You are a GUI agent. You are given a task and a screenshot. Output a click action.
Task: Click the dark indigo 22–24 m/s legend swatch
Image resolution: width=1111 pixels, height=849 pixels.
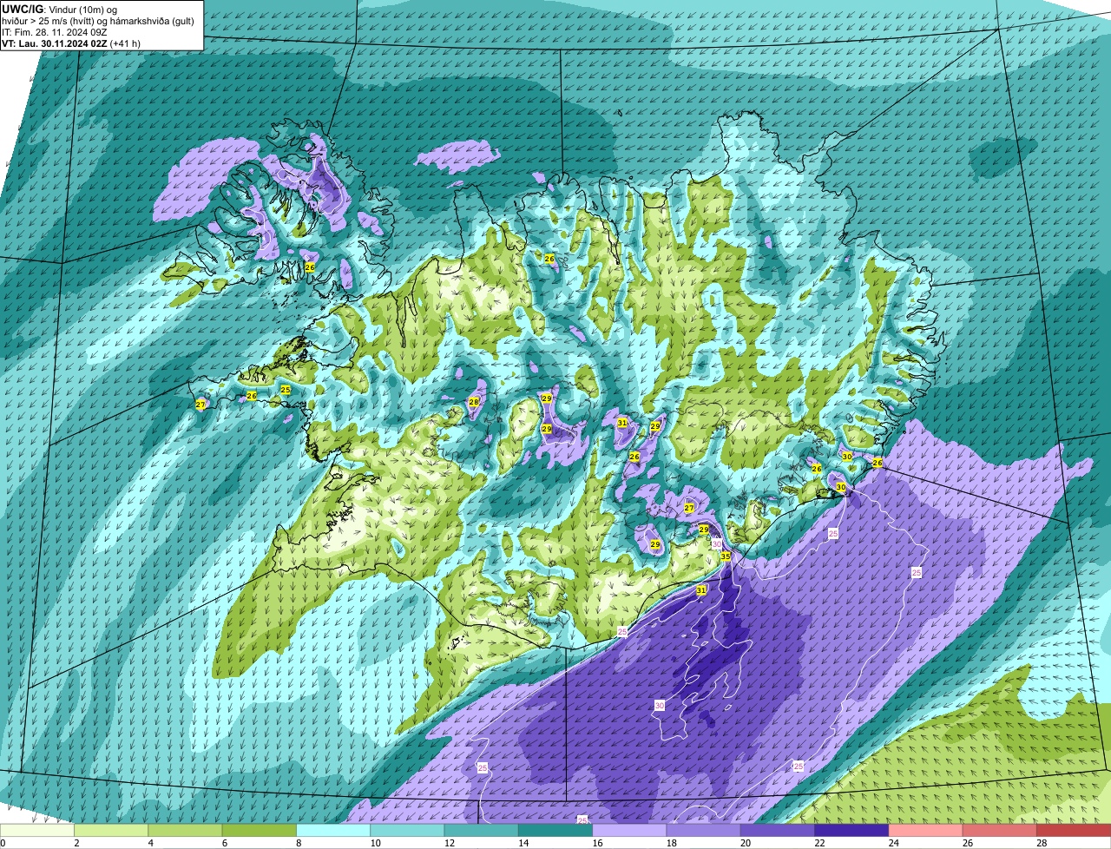[x=852, y=830]
